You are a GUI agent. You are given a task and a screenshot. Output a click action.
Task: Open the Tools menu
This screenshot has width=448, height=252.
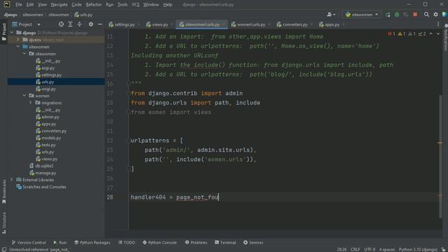point(122,5)
